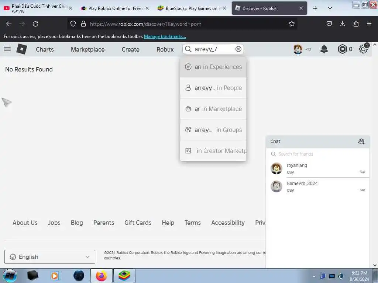
Task: Close the Discover - Roblox tab
Action: pyautogui.click(x=301, y=8)
